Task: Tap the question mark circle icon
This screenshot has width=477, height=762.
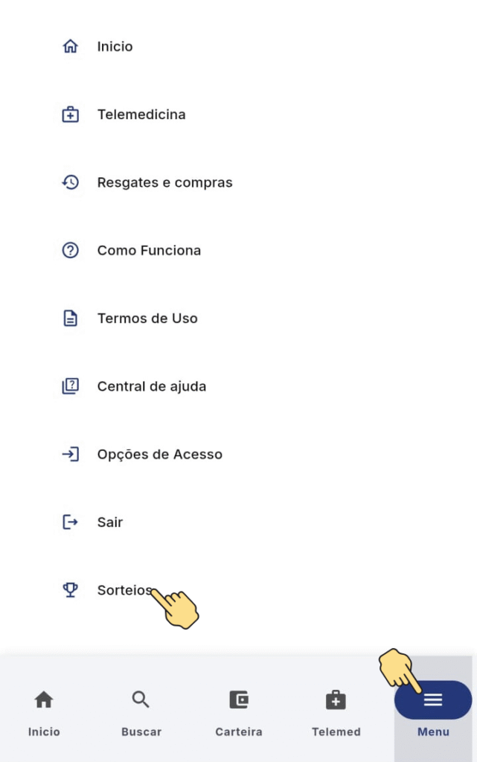Action: [x=71, y=250]
